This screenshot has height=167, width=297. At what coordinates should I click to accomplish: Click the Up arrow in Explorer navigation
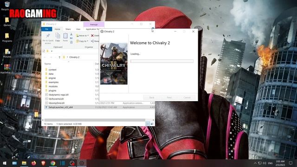59,57
